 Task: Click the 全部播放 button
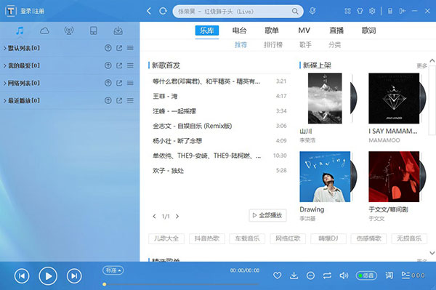coord(267,215)
